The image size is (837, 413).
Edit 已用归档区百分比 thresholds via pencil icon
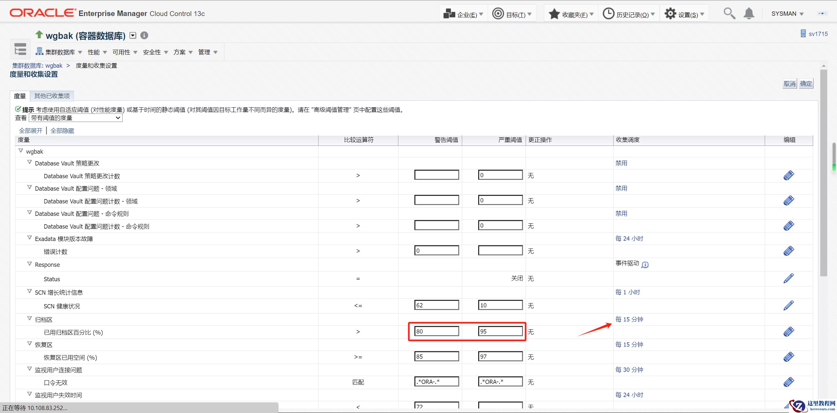point(789,332)
